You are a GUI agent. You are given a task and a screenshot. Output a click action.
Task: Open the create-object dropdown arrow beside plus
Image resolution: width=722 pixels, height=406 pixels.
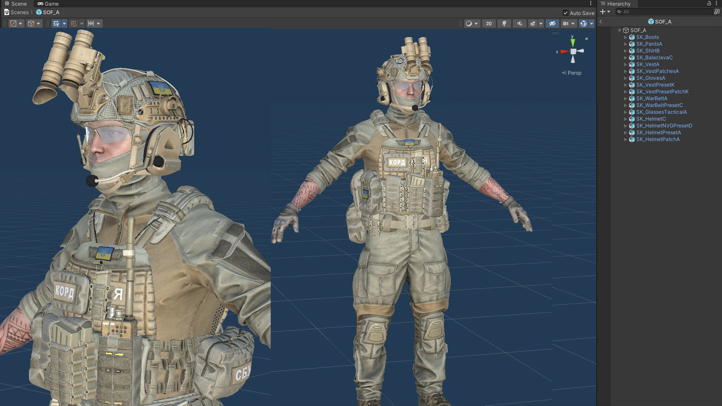(x=609, y=11)
